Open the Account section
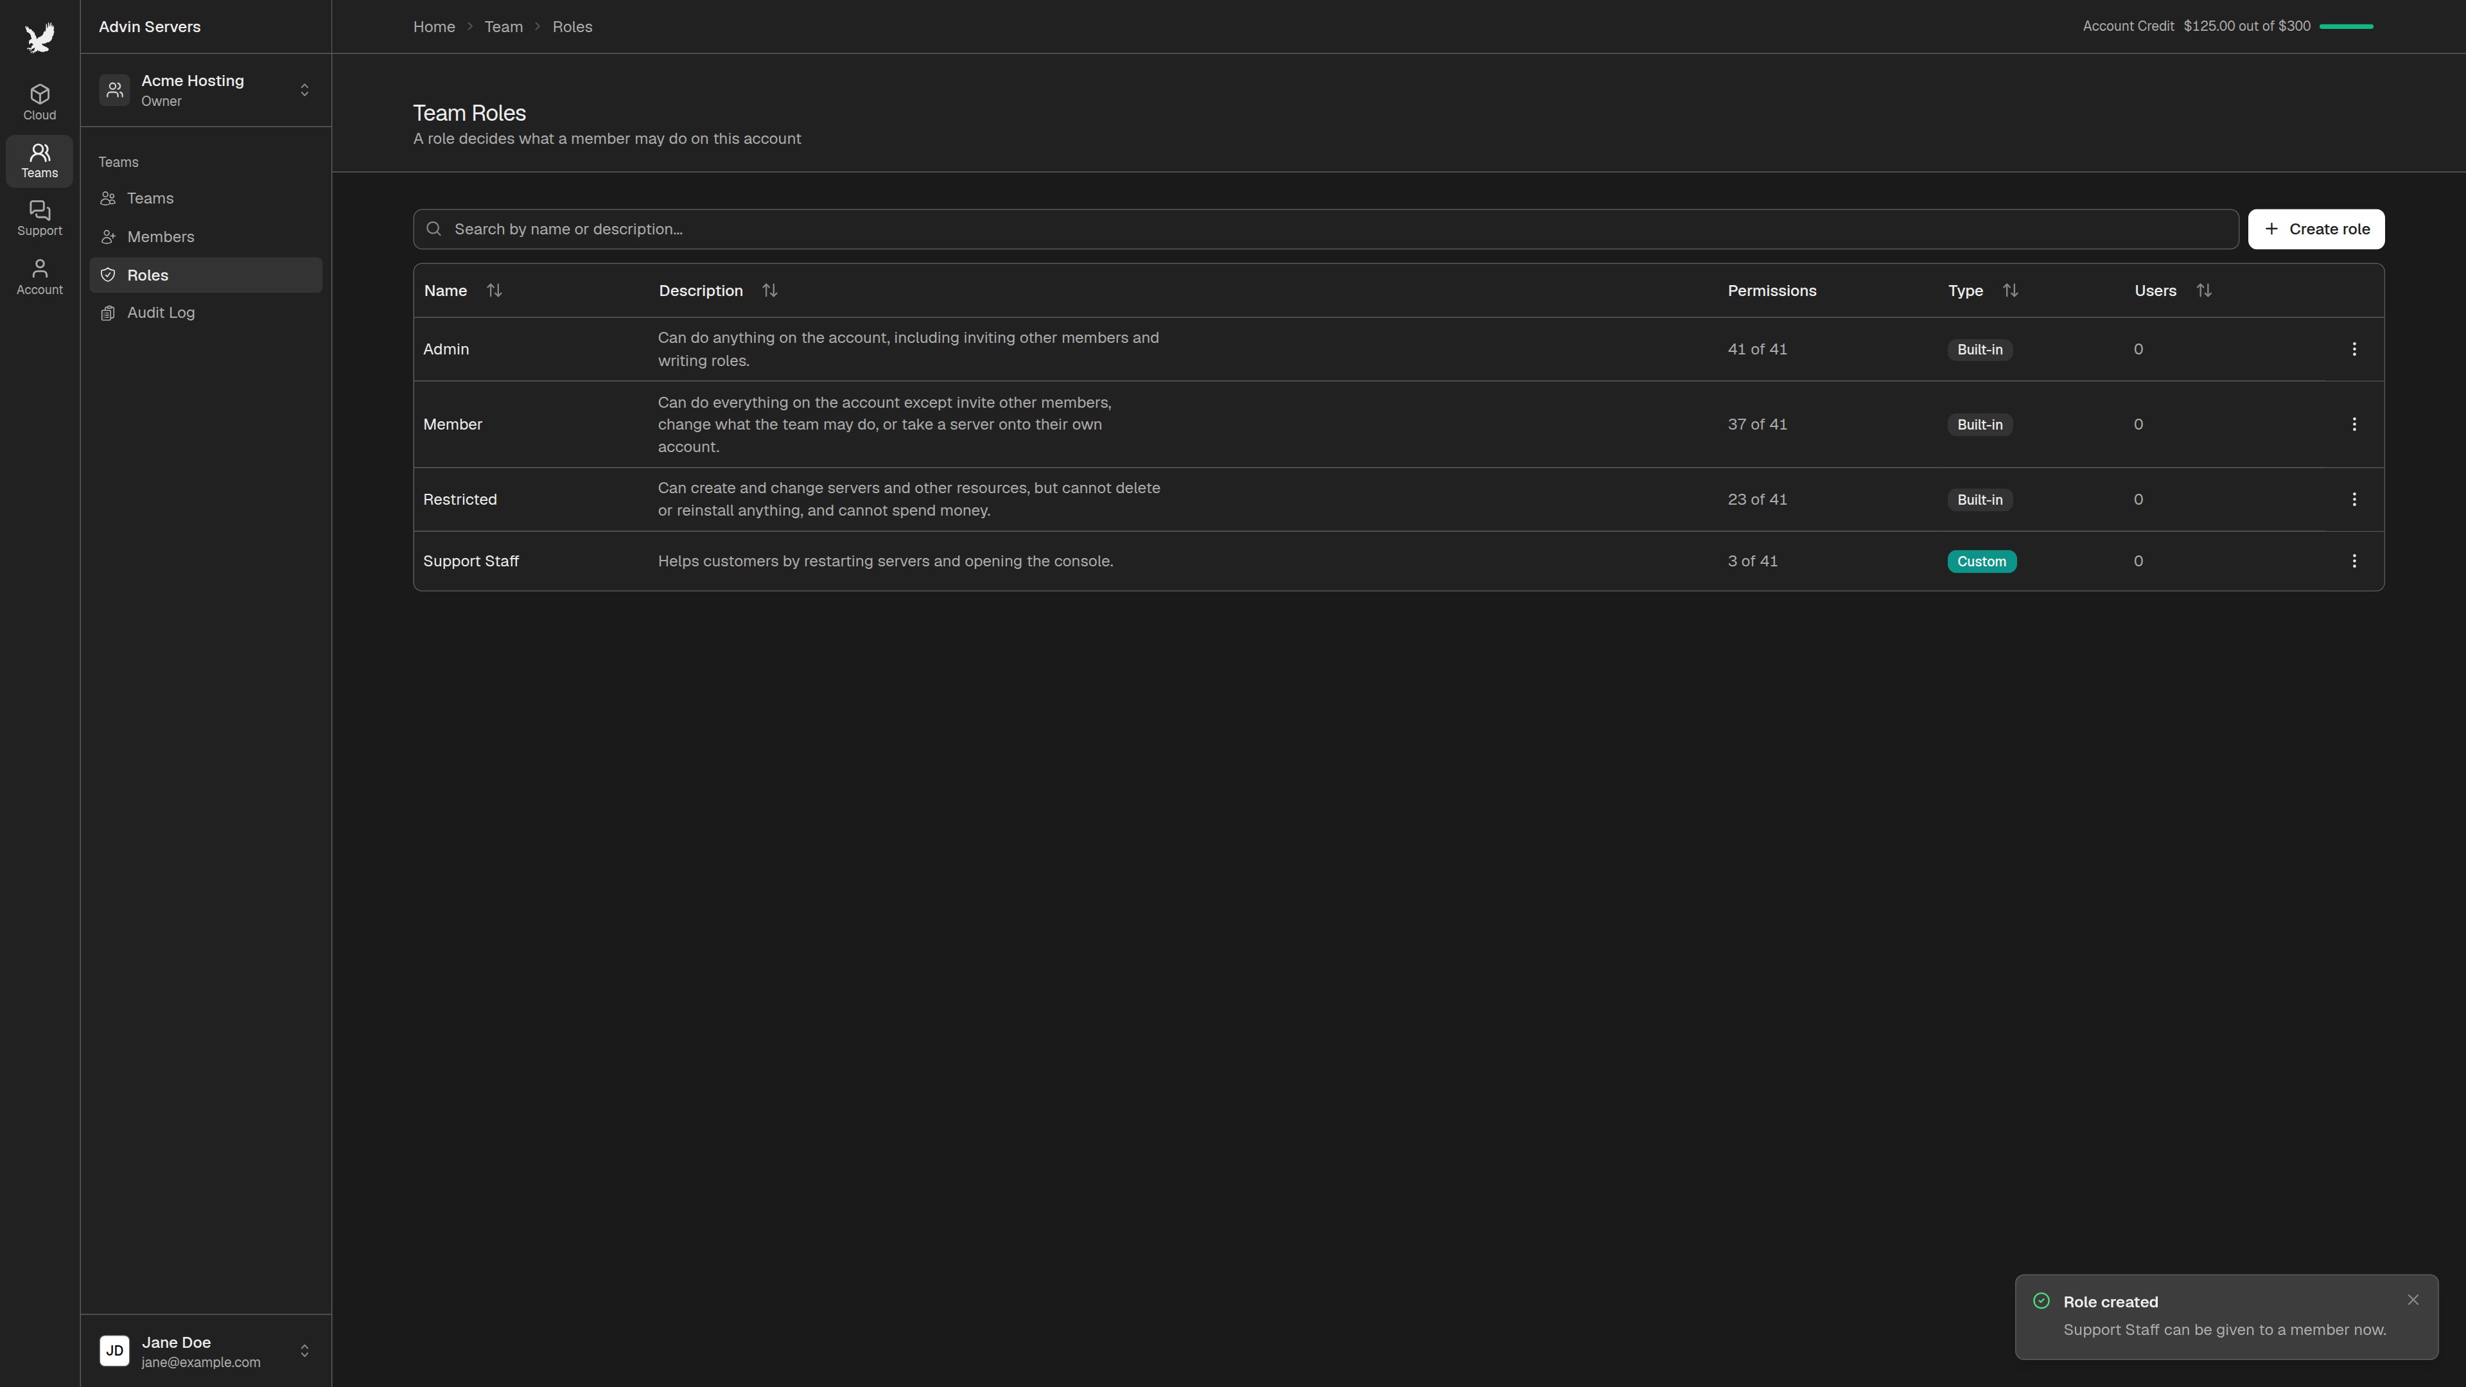This screenshot has width=2466, height=1387. 39,277
